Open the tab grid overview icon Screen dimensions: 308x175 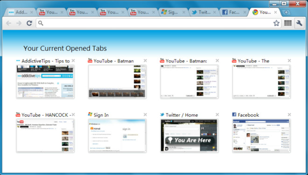pyautogui.click(x=288, y=23)
